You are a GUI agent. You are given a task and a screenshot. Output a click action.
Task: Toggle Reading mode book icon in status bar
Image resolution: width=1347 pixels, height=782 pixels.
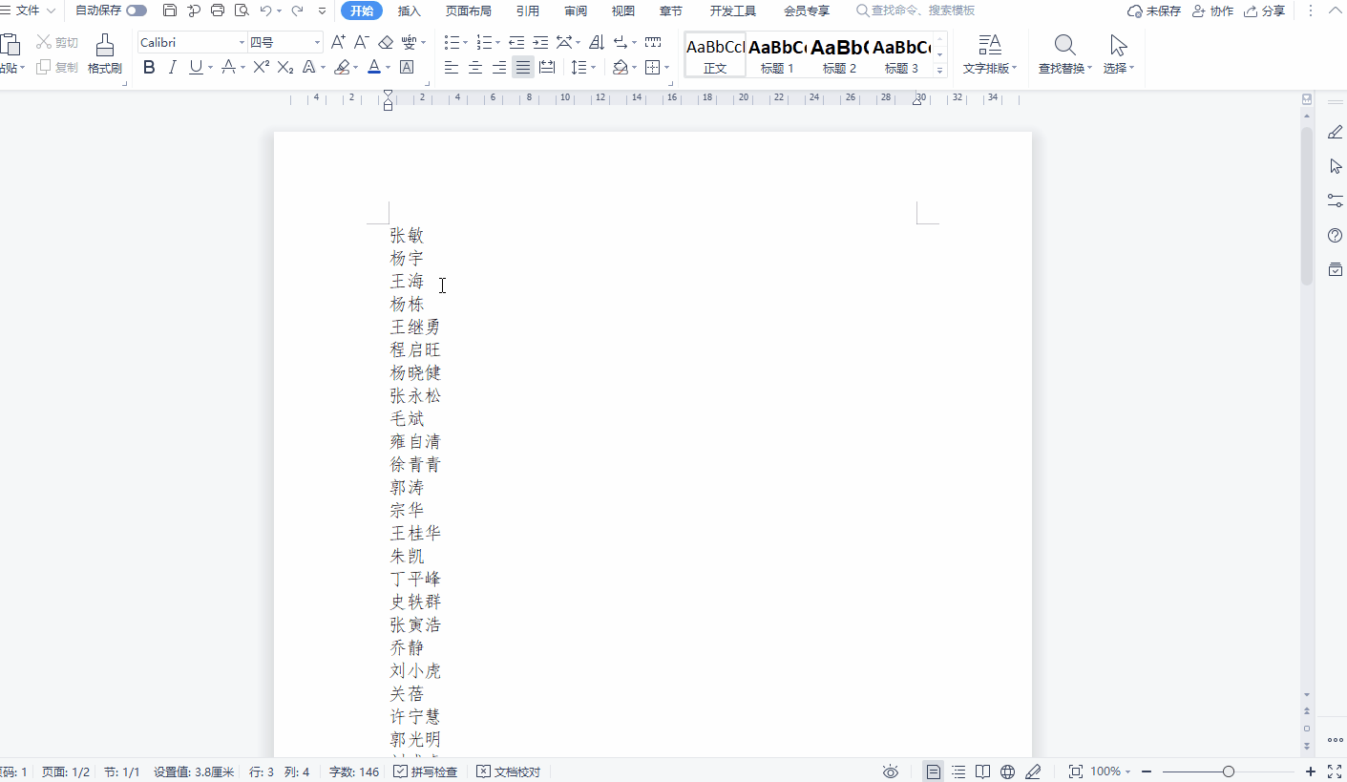982,771
